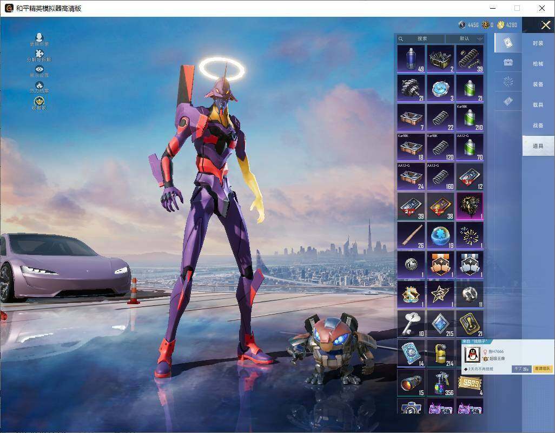Open the gold-ringed collector badge icon
Image resolution: width=555 pixels, height=433 pixels.
(39, 103)
